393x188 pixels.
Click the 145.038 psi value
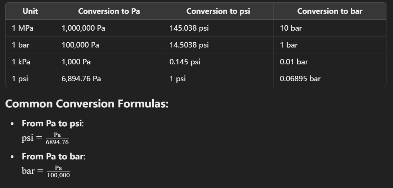(x=189, y=28)
